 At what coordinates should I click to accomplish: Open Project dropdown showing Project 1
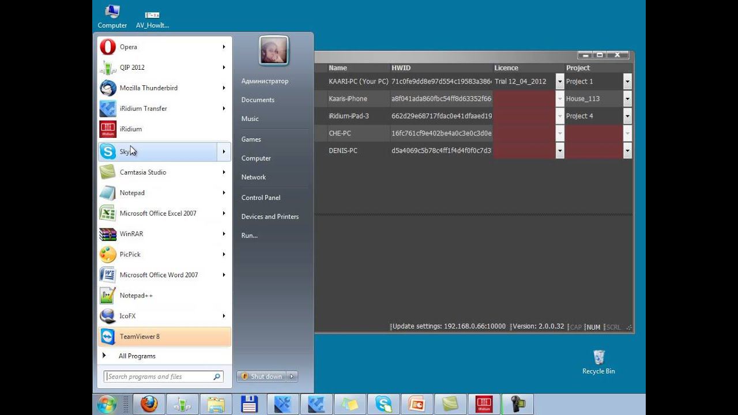point(627,81)
